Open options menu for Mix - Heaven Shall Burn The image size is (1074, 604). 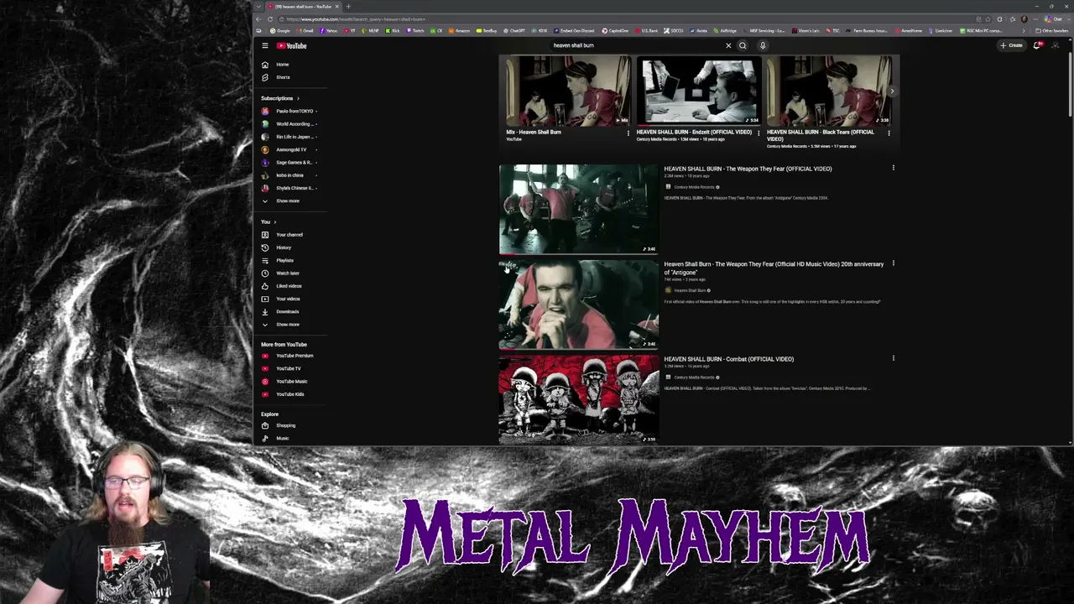click(628, 133)
